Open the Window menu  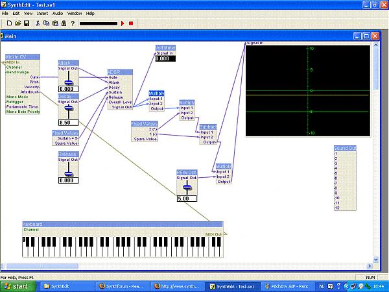click(x=75, y=14)
